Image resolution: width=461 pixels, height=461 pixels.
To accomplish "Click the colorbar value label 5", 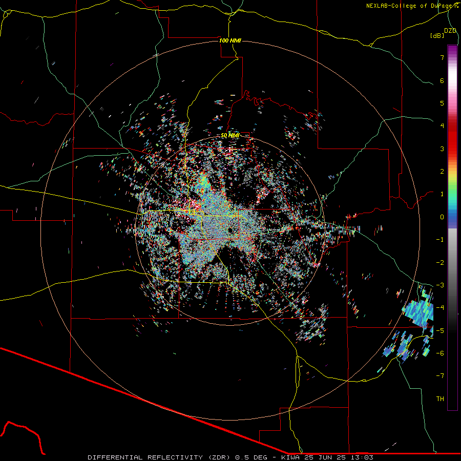I will point(442,103).
